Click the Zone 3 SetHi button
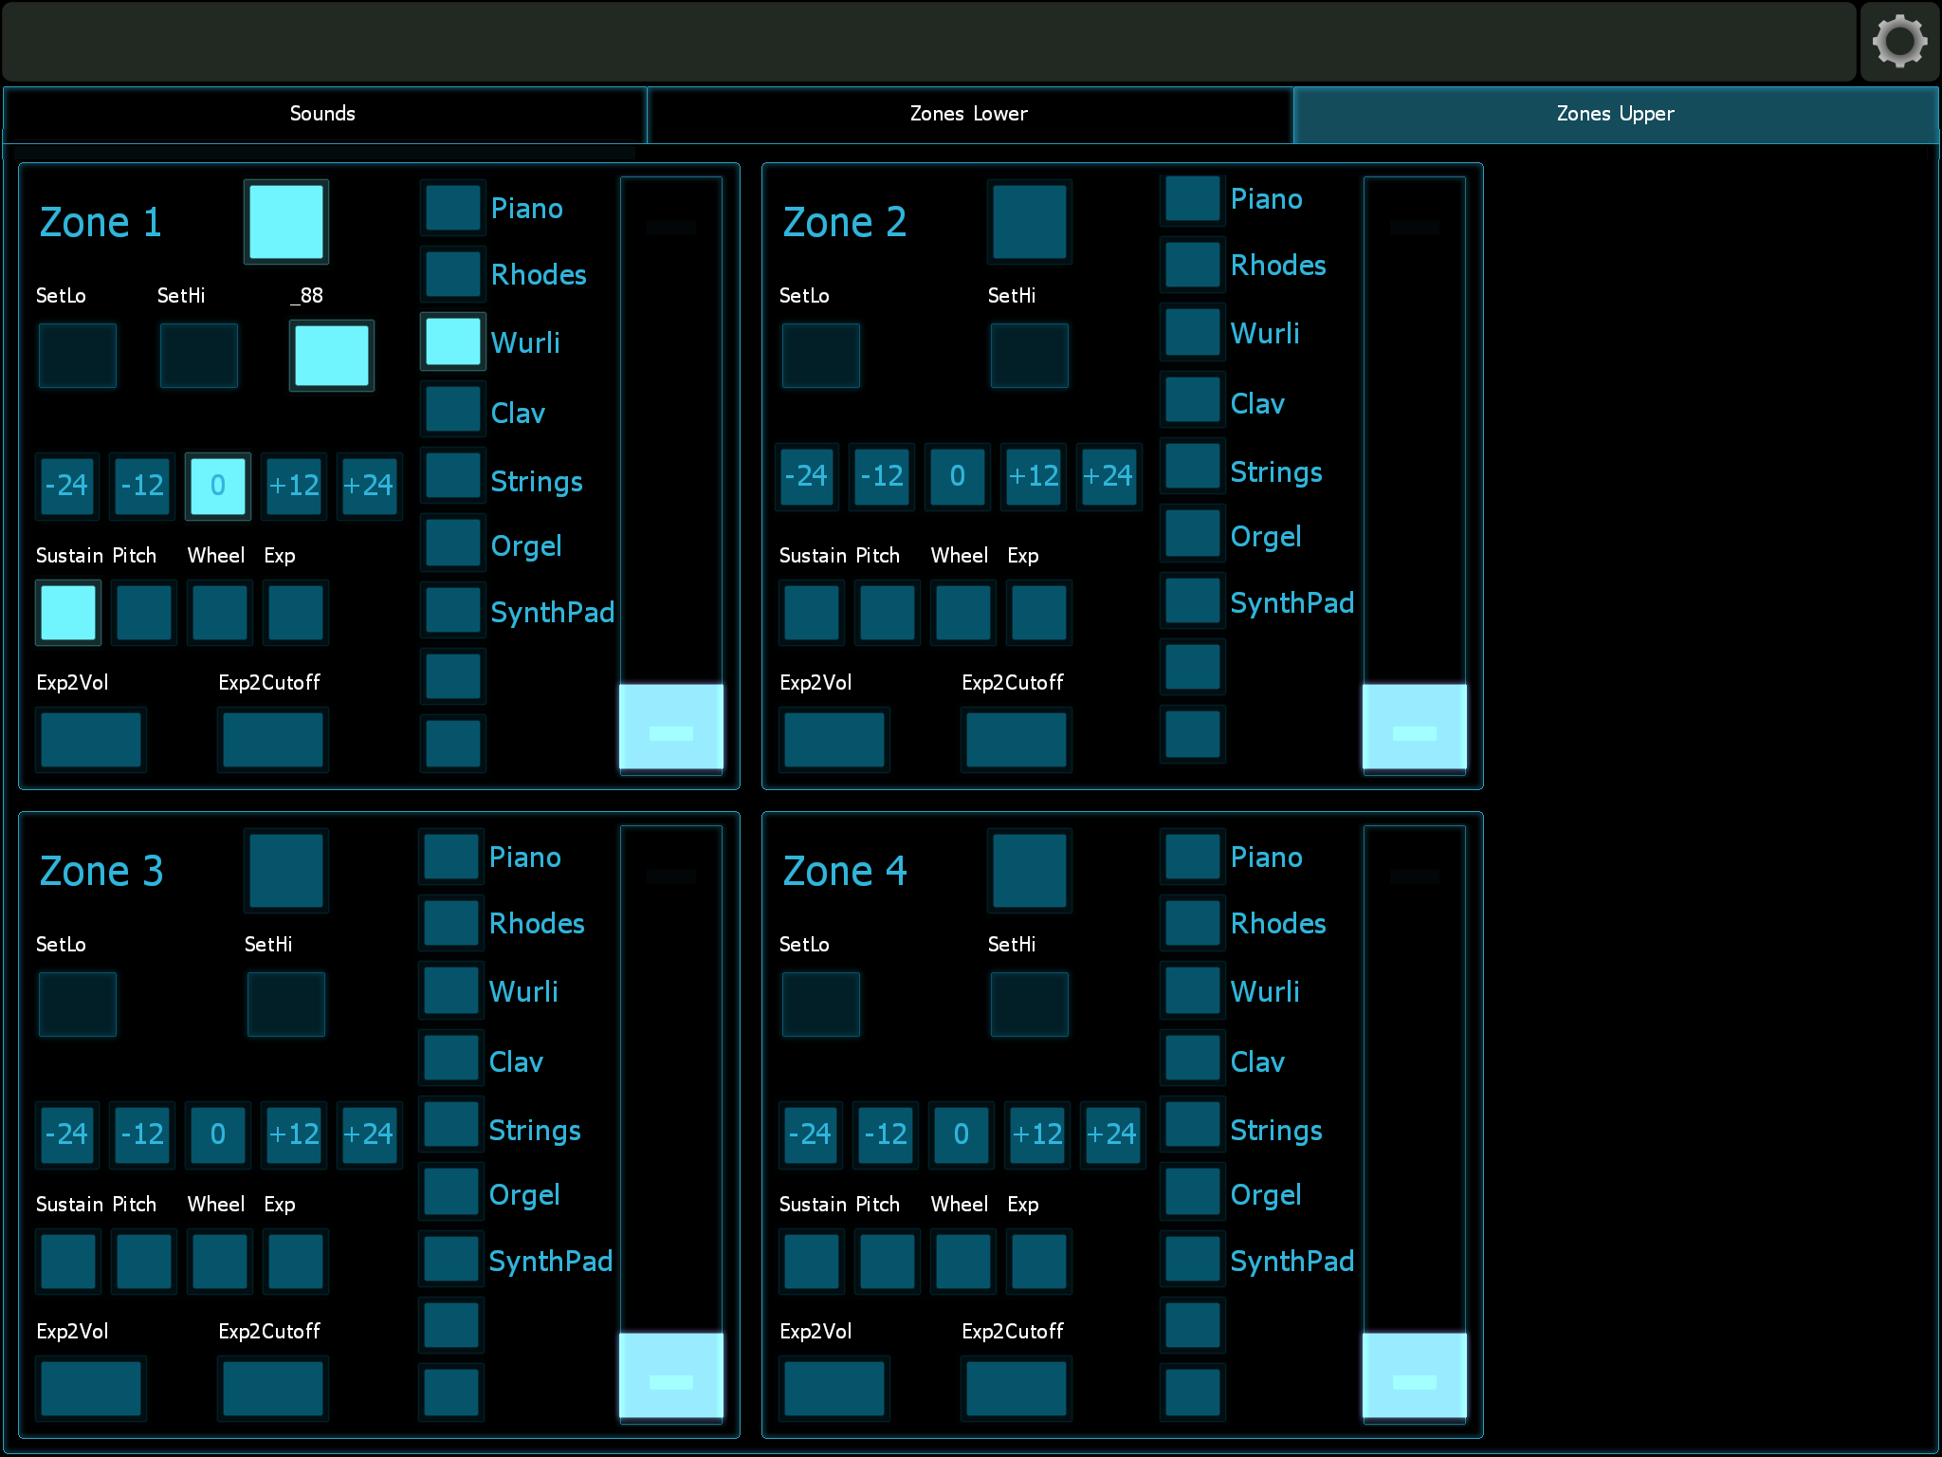Viewport: 1942px width, 1457px height. coord(286,1005)
